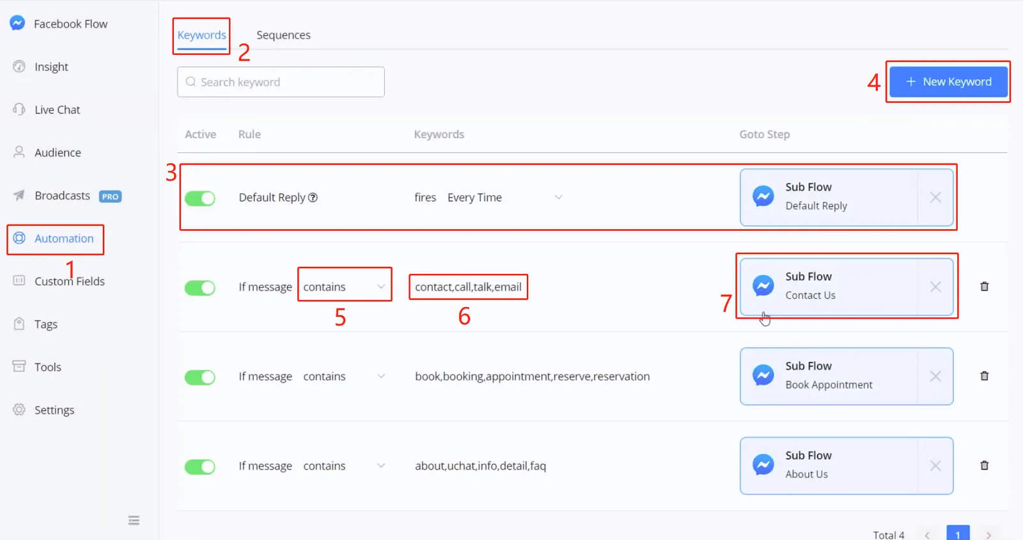Click the New Keyword button

coord(948,81)
